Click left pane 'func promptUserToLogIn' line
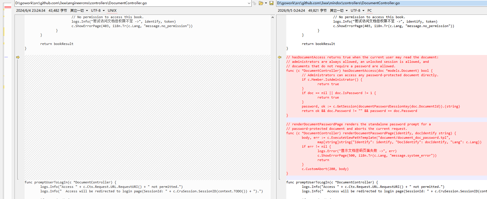Viewport: 487px width, 199px height. coord(70,182)
